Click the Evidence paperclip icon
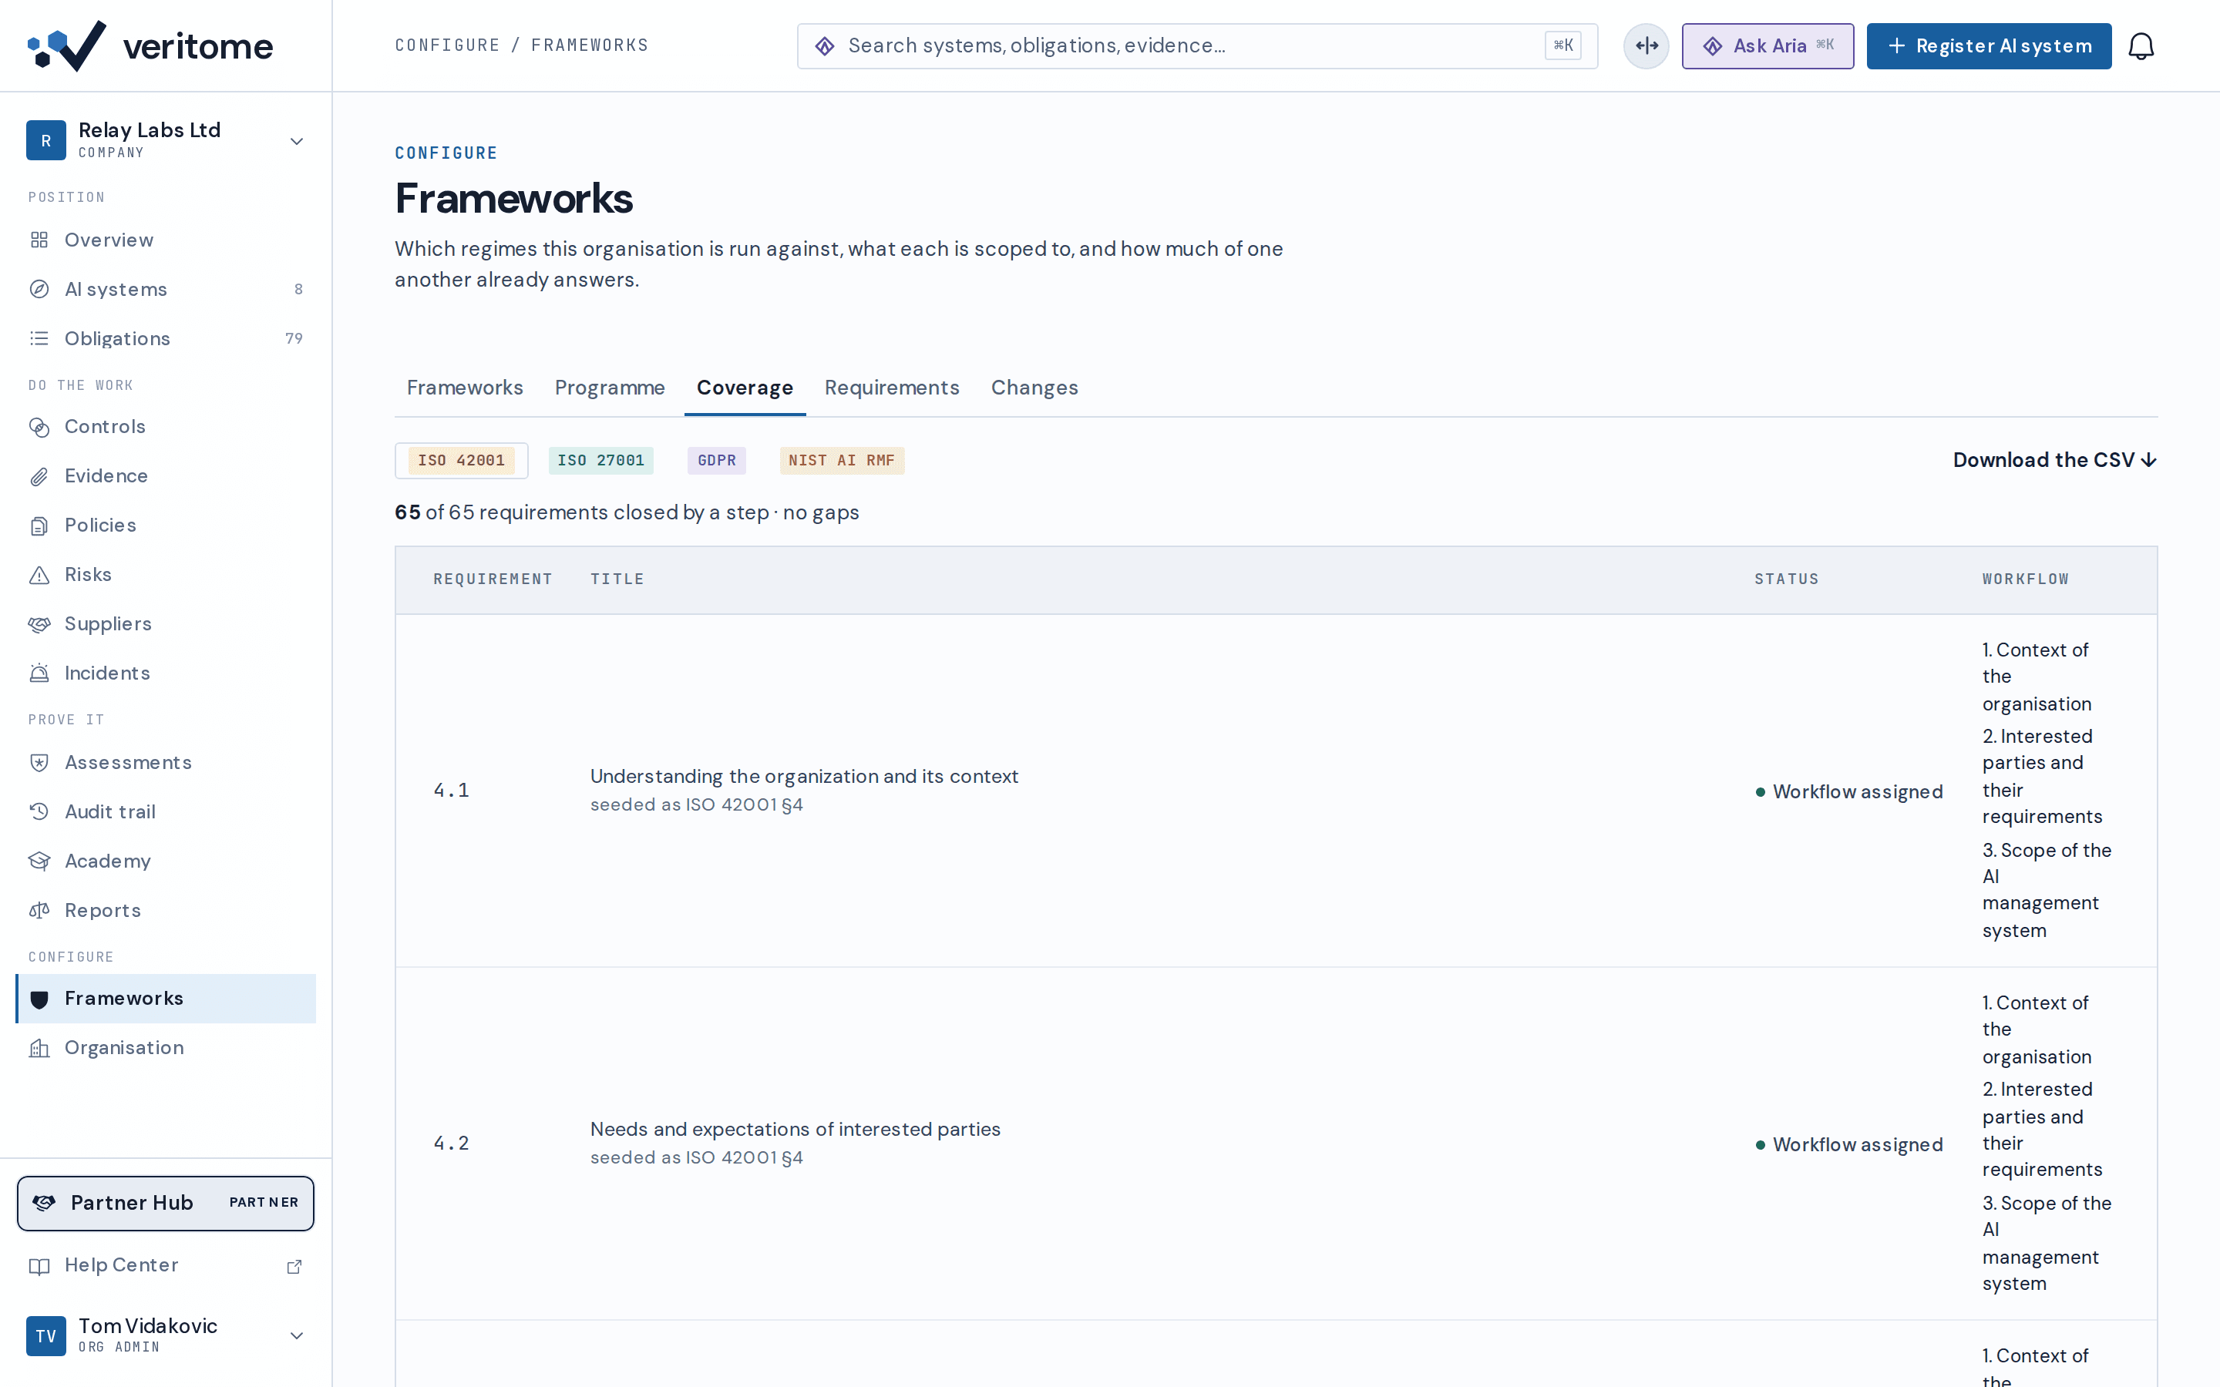This screenshot has height=1387, width=2220. click(x=39, y=476)
